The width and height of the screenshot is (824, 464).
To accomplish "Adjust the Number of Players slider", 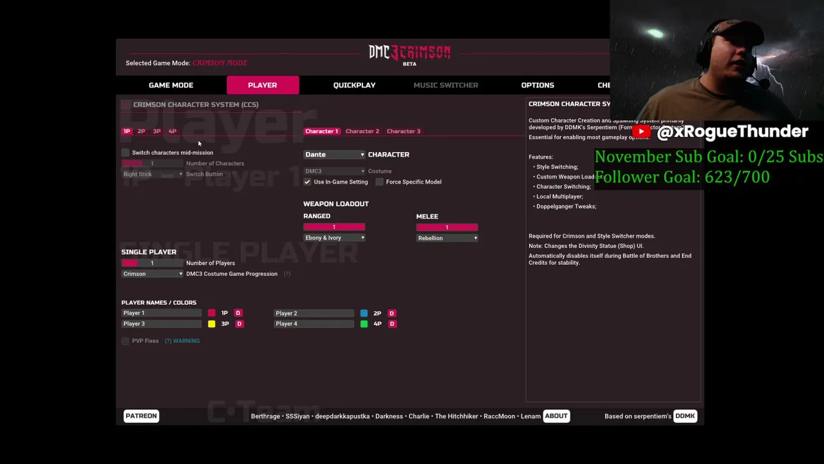I will coord(153,263).
